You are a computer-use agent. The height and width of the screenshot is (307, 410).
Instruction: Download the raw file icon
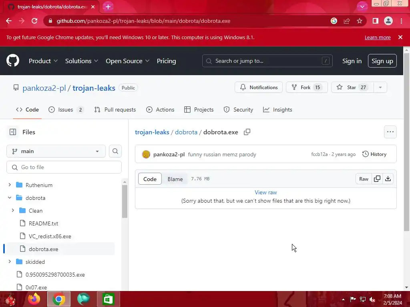point(388,179)
